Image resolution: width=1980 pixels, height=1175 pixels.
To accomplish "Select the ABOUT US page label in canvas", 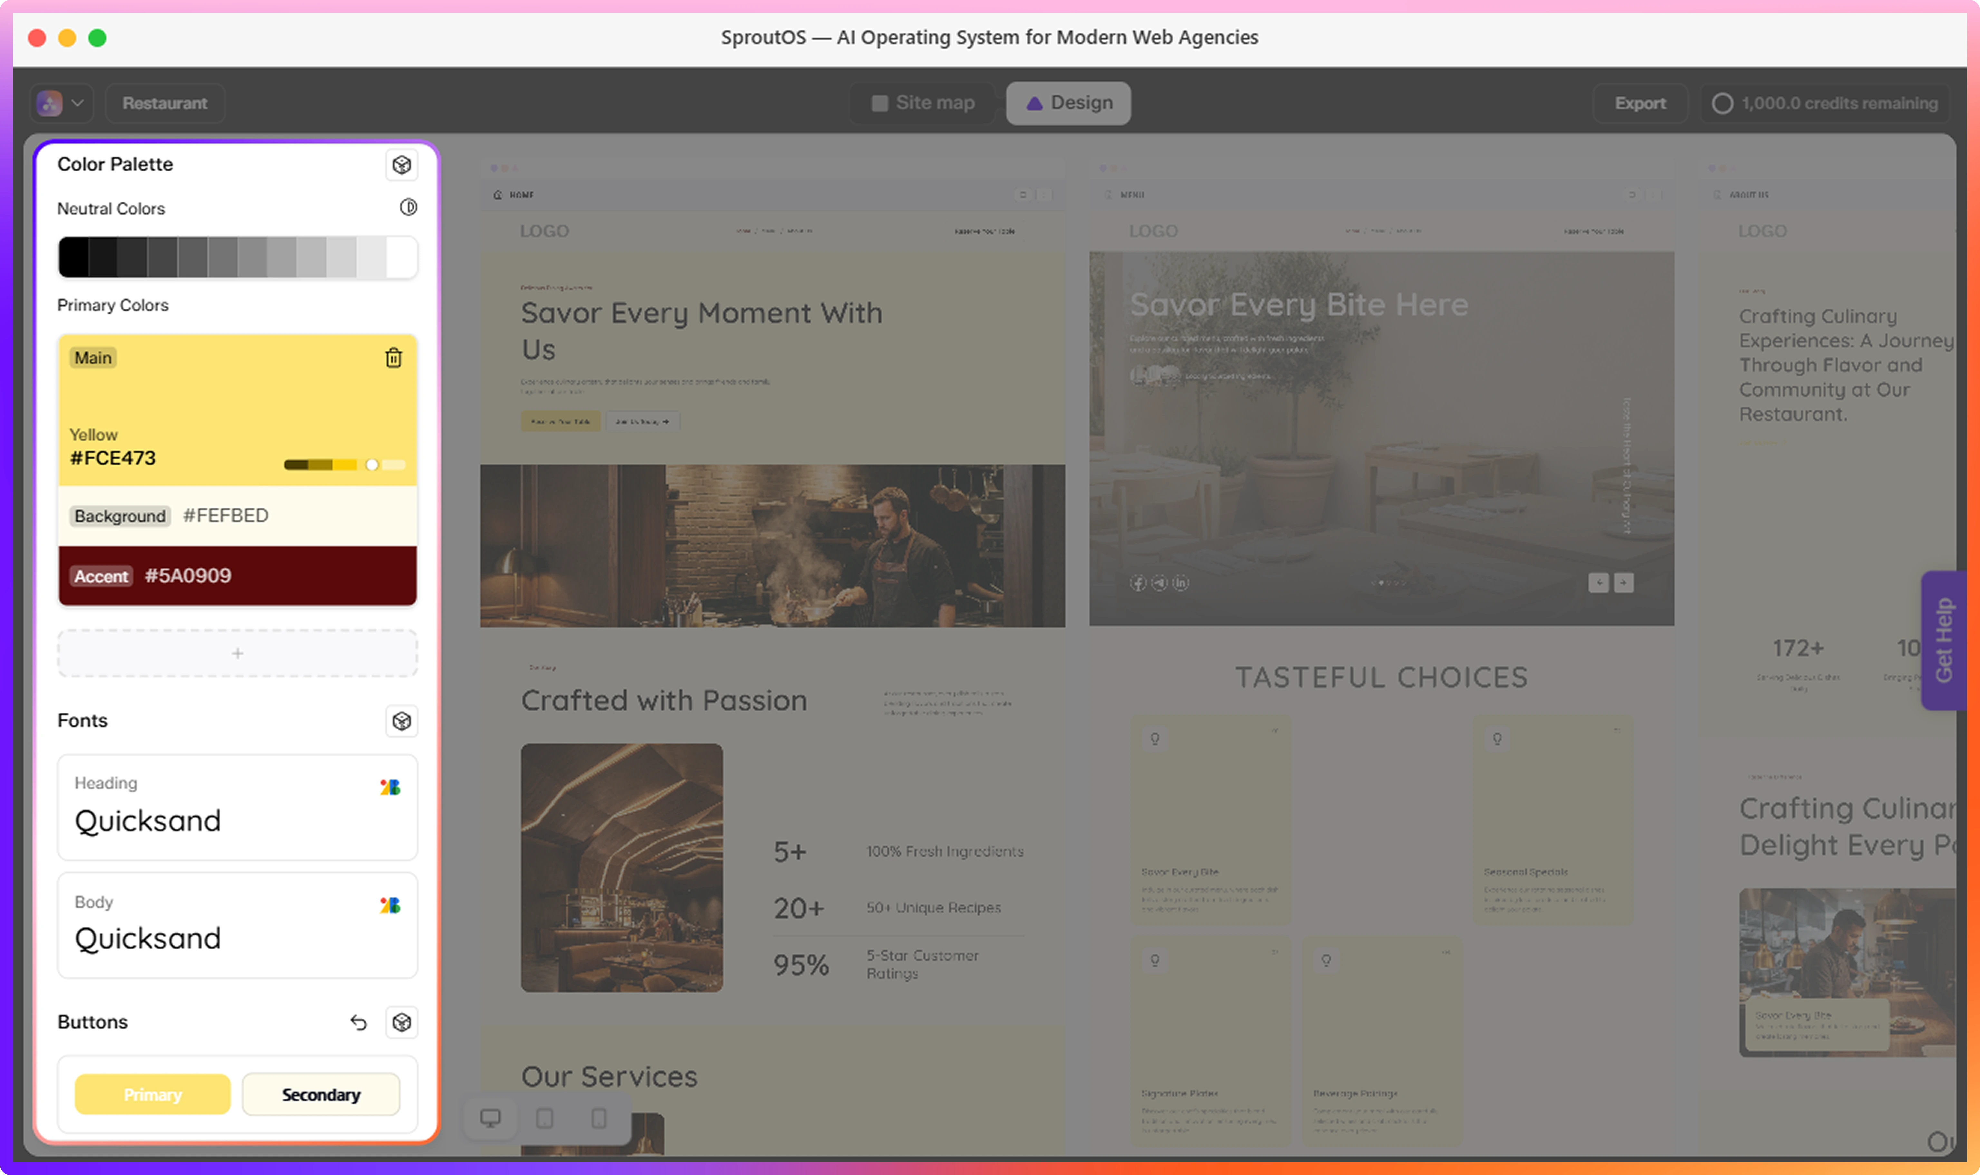I will pos(1749,195).
